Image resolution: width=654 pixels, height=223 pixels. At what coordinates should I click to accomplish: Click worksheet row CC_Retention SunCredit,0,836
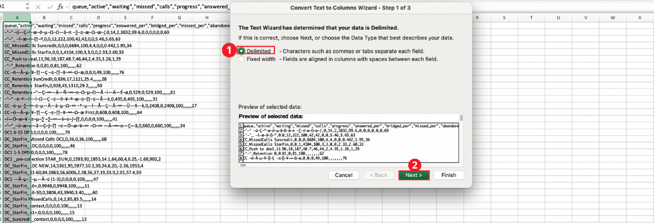click(55, 79)
